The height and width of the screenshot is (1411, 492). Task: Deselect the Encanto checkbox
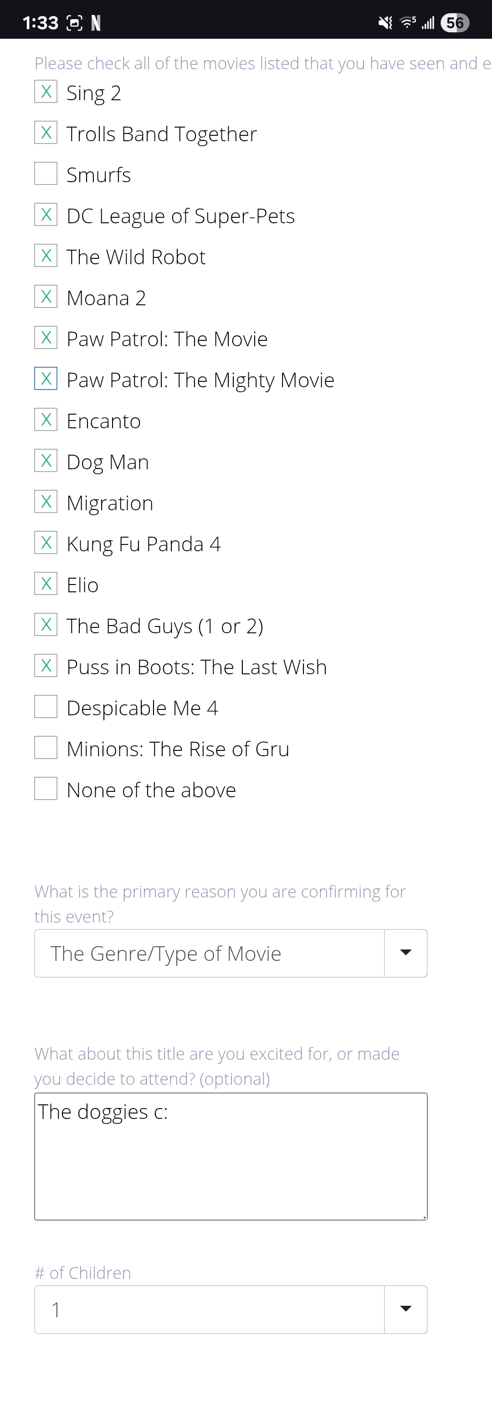(46, 420)
